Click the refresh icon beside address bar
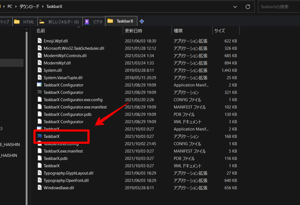 tap(248, 7)
